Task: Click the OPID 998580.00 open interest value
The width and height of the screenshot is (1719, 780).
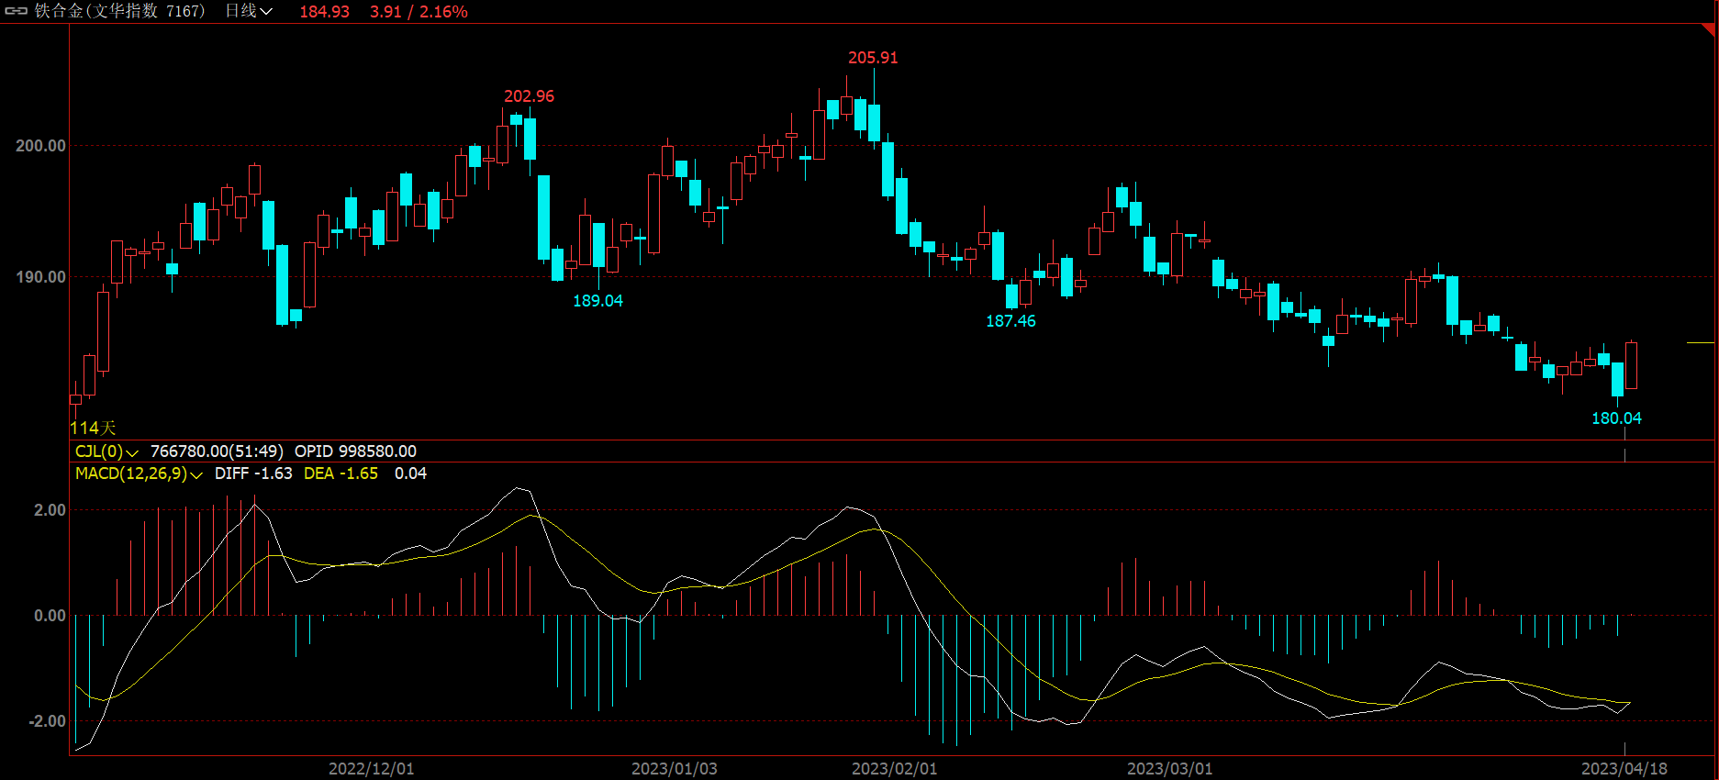Action: (x=355, y=451)
